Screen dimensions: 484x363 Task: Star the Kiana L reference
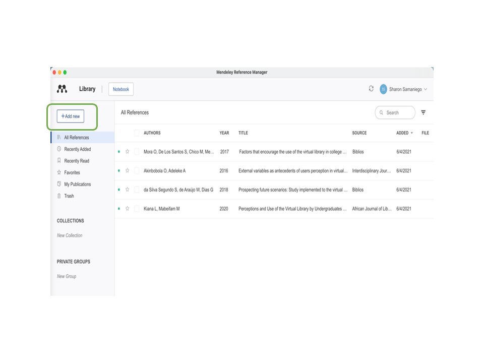(127, 208)
